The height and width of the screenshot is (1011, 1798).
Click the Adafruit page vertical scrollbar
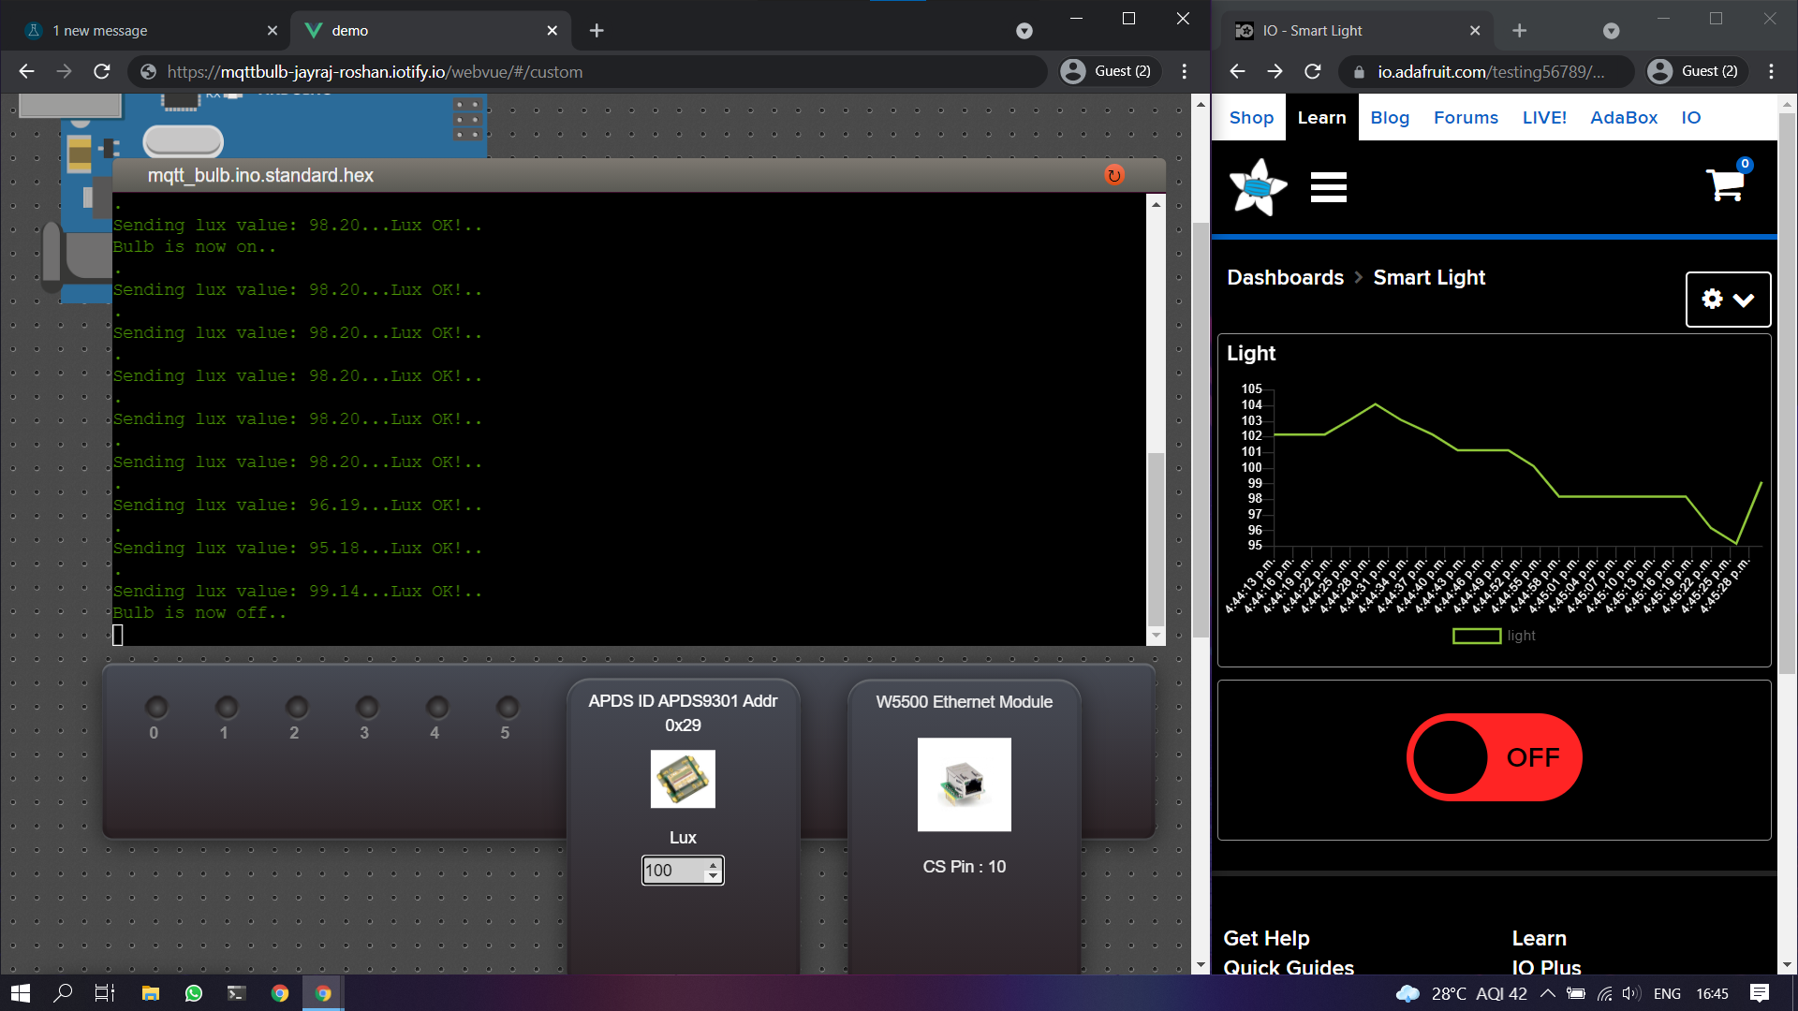coord(1787,393)
